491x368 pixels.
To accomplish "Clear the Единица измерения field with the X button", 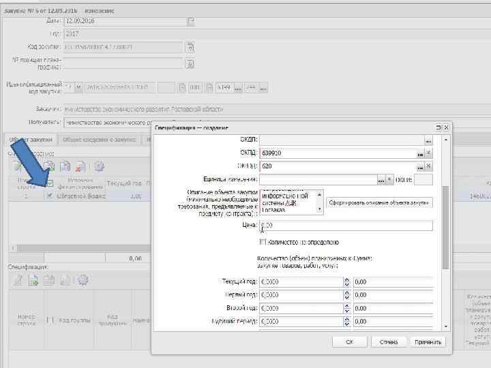I will pyautogui.click(x=389, y=180).
